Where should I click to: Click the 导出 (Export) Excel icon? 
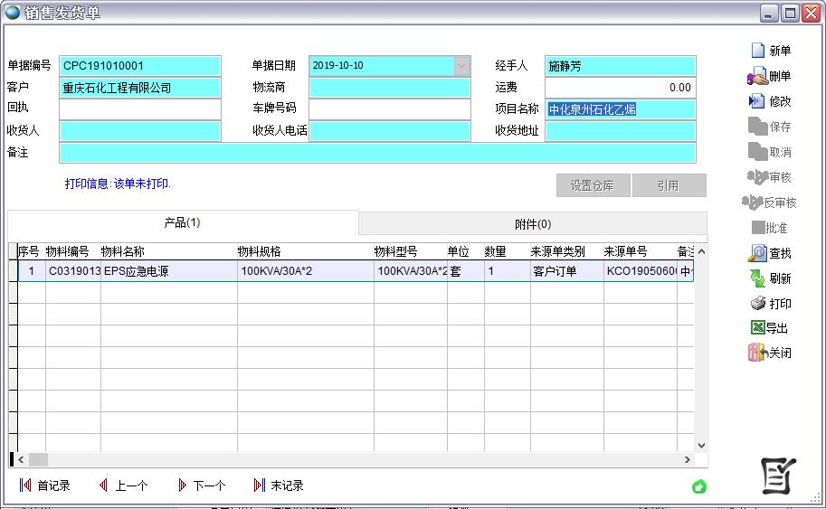click(757, 328)
